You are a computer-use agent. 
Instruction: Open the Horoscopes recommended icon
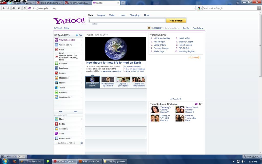click(x=57, y=138)
